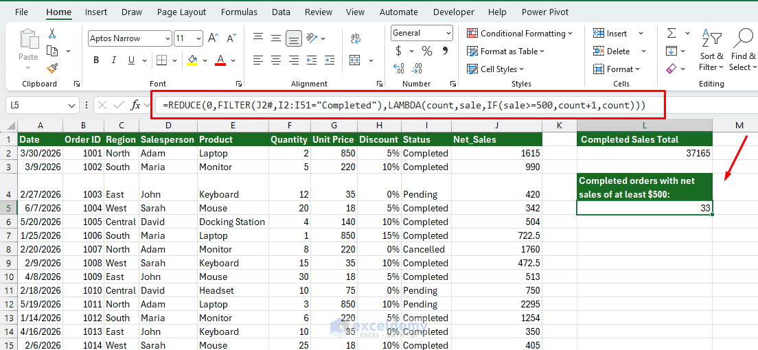Click AutoSum sigma icon

coord(671,34)
